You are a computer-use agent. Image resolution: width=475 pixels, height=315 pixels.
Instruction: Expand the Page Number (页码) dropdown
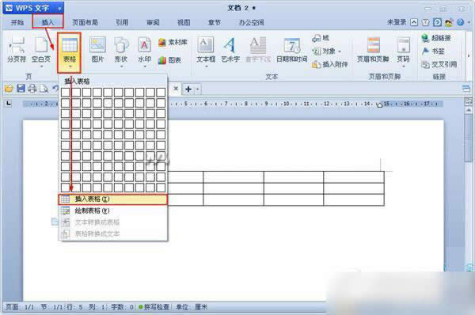point(404,66)
